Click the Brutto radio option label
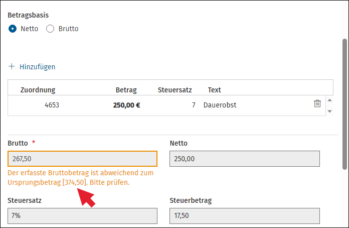The image size is (349, 228). coord(68,29)
